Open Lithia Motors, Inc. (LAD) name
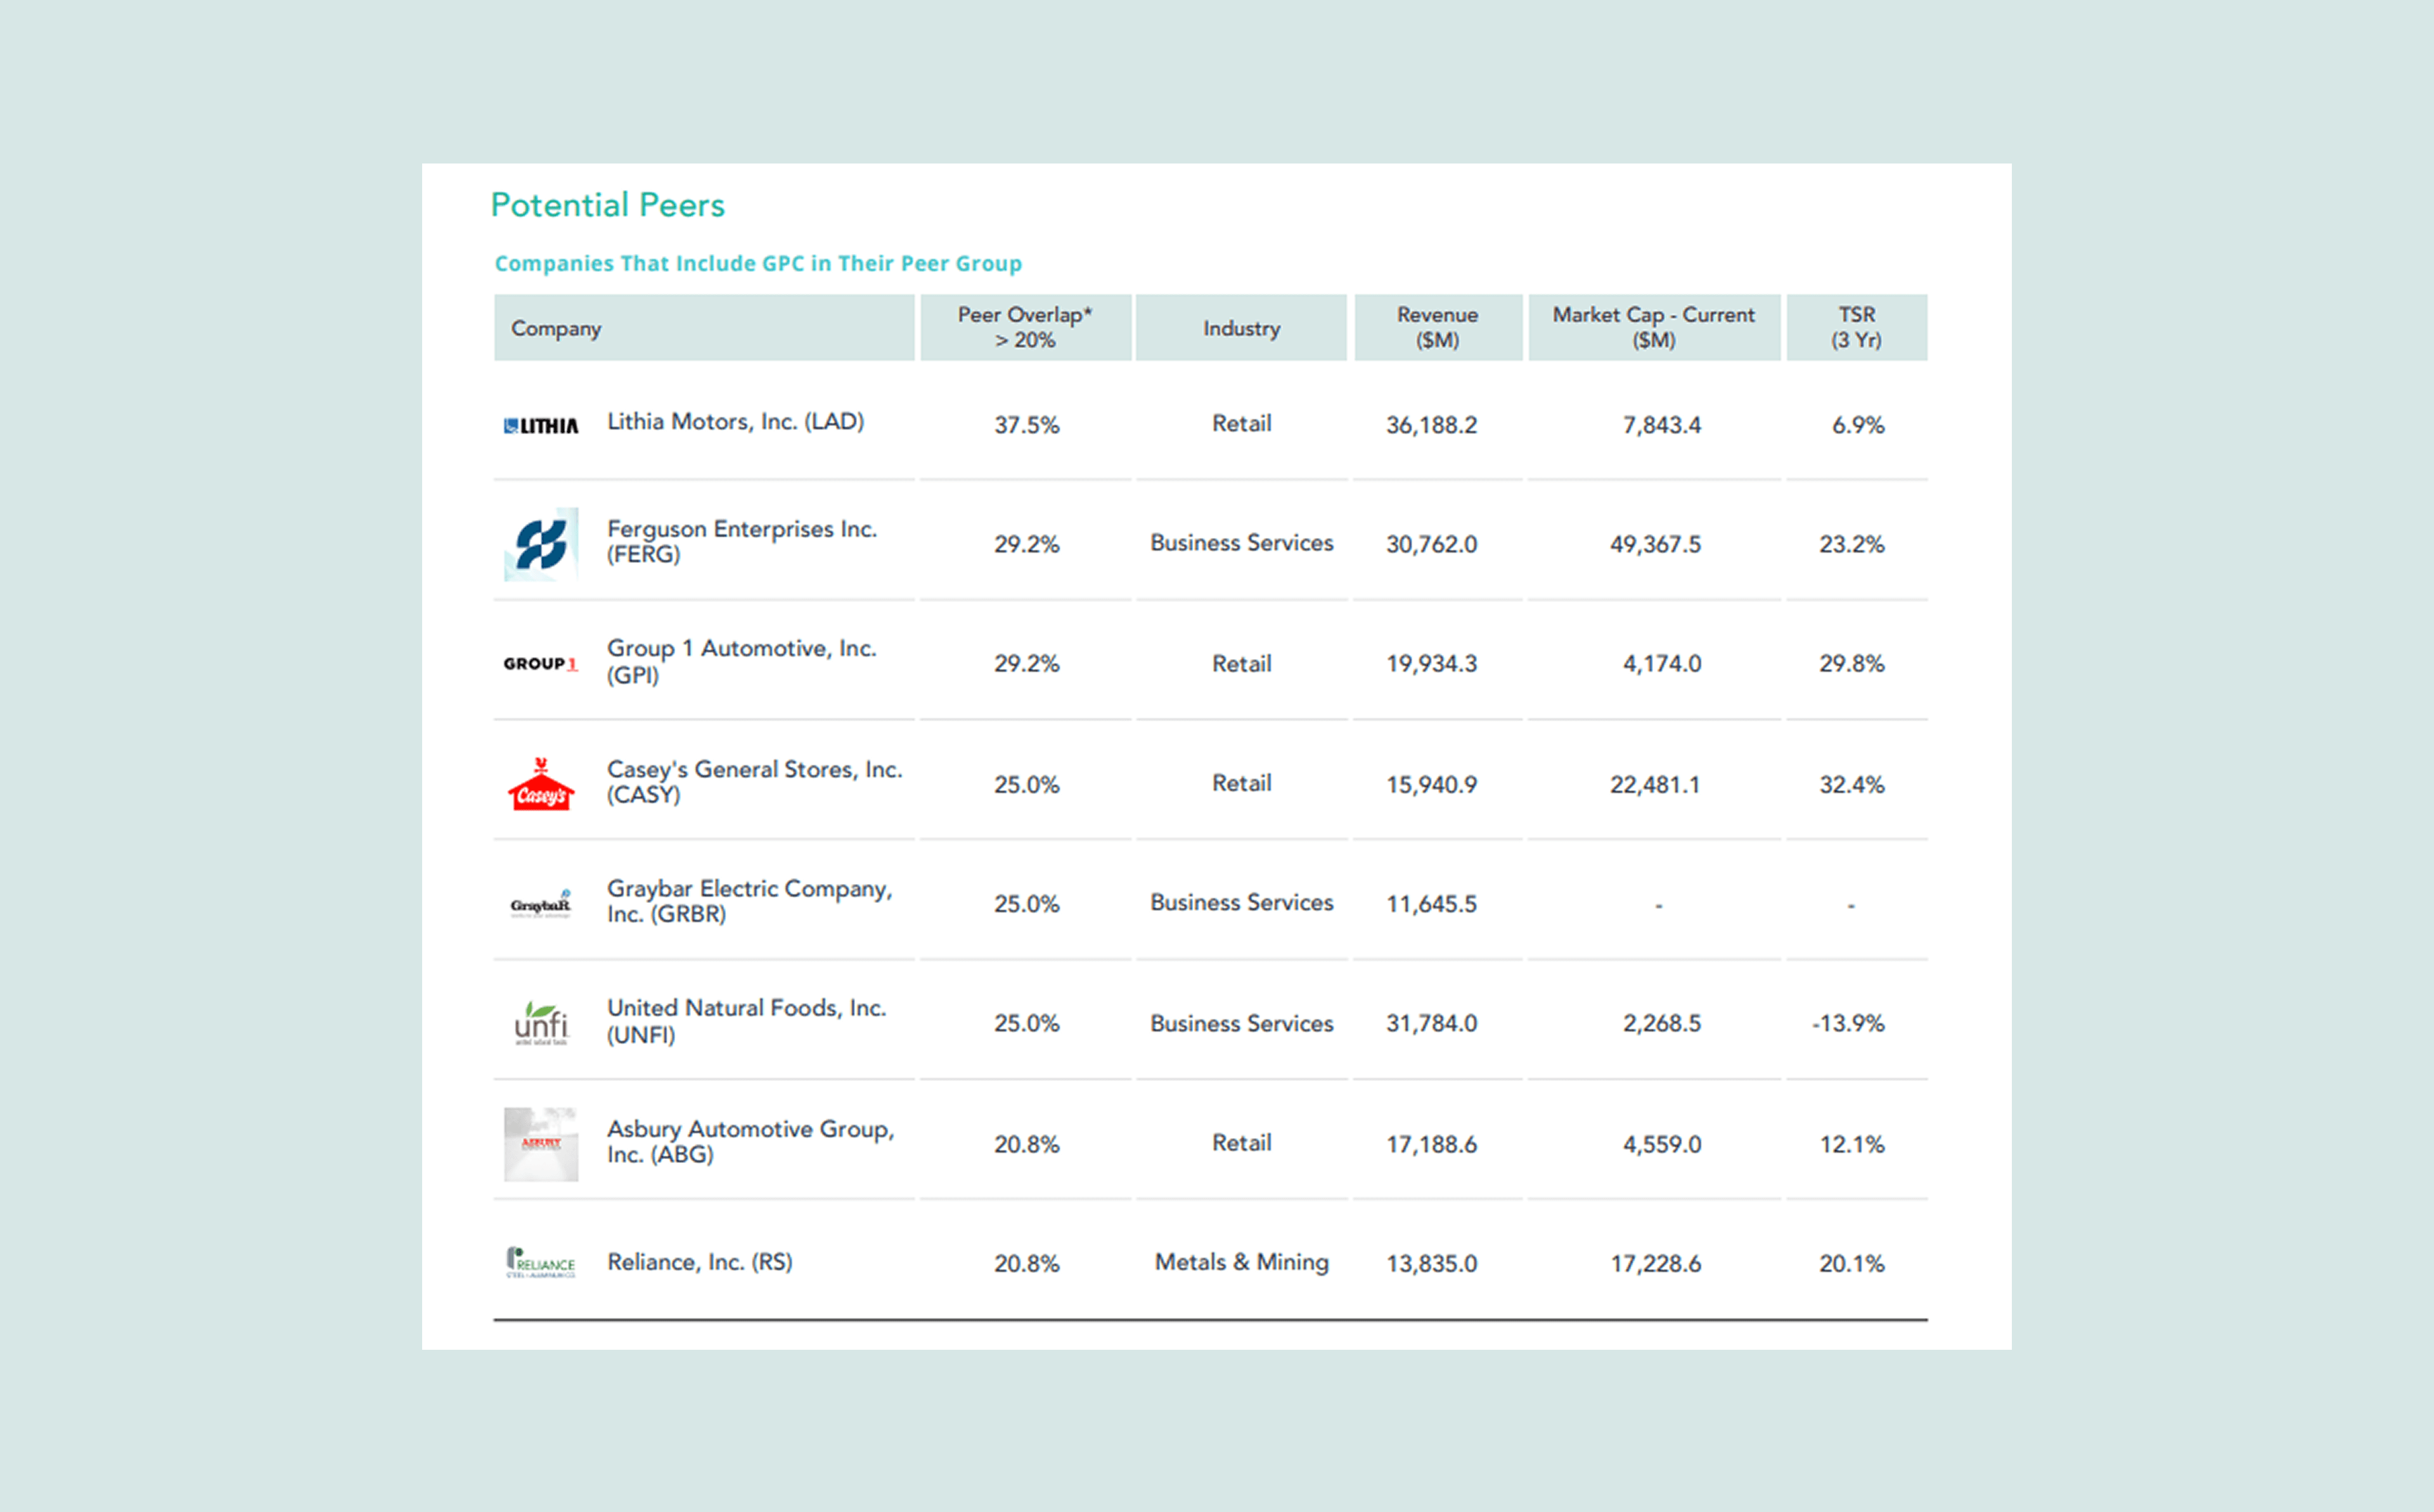The image size is (2434, 1512). click(735, 422)
